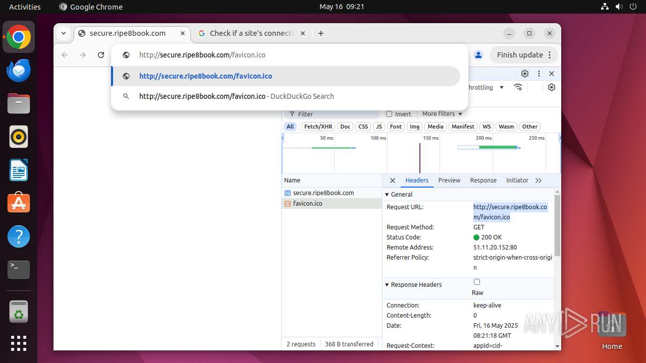Go forward in browser history

click(x=83, y=55)
